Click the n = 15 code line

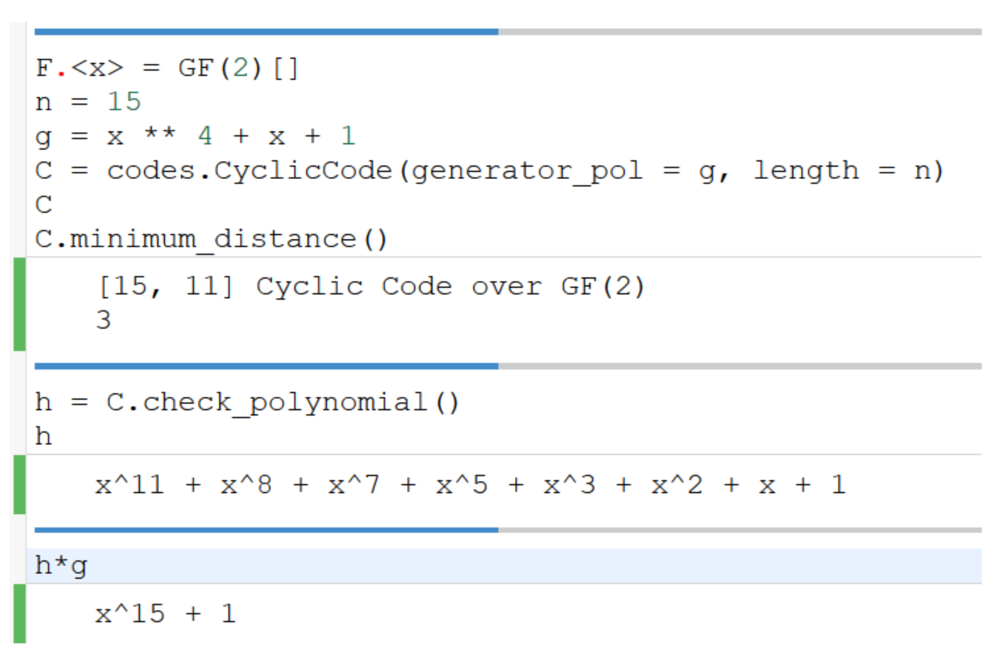pos(88,102)
